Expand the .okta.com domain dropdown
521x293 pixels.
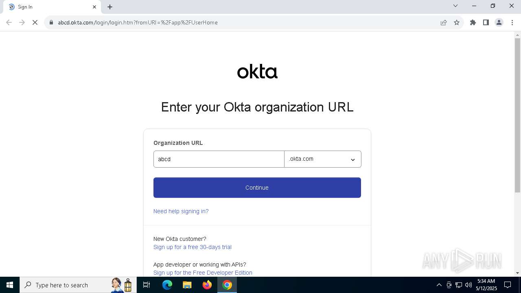click(323, 159)
